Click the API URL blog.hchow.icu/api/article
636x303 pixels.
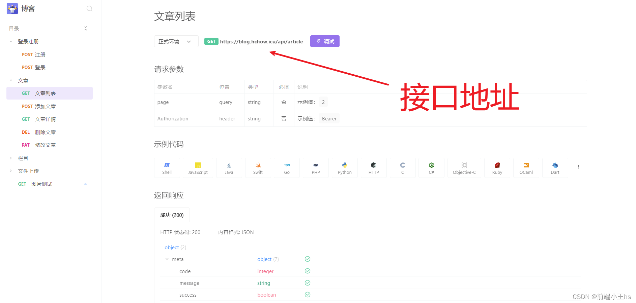point(261,42)
